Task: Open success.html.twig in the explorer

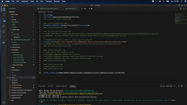Action: (20, 62)
